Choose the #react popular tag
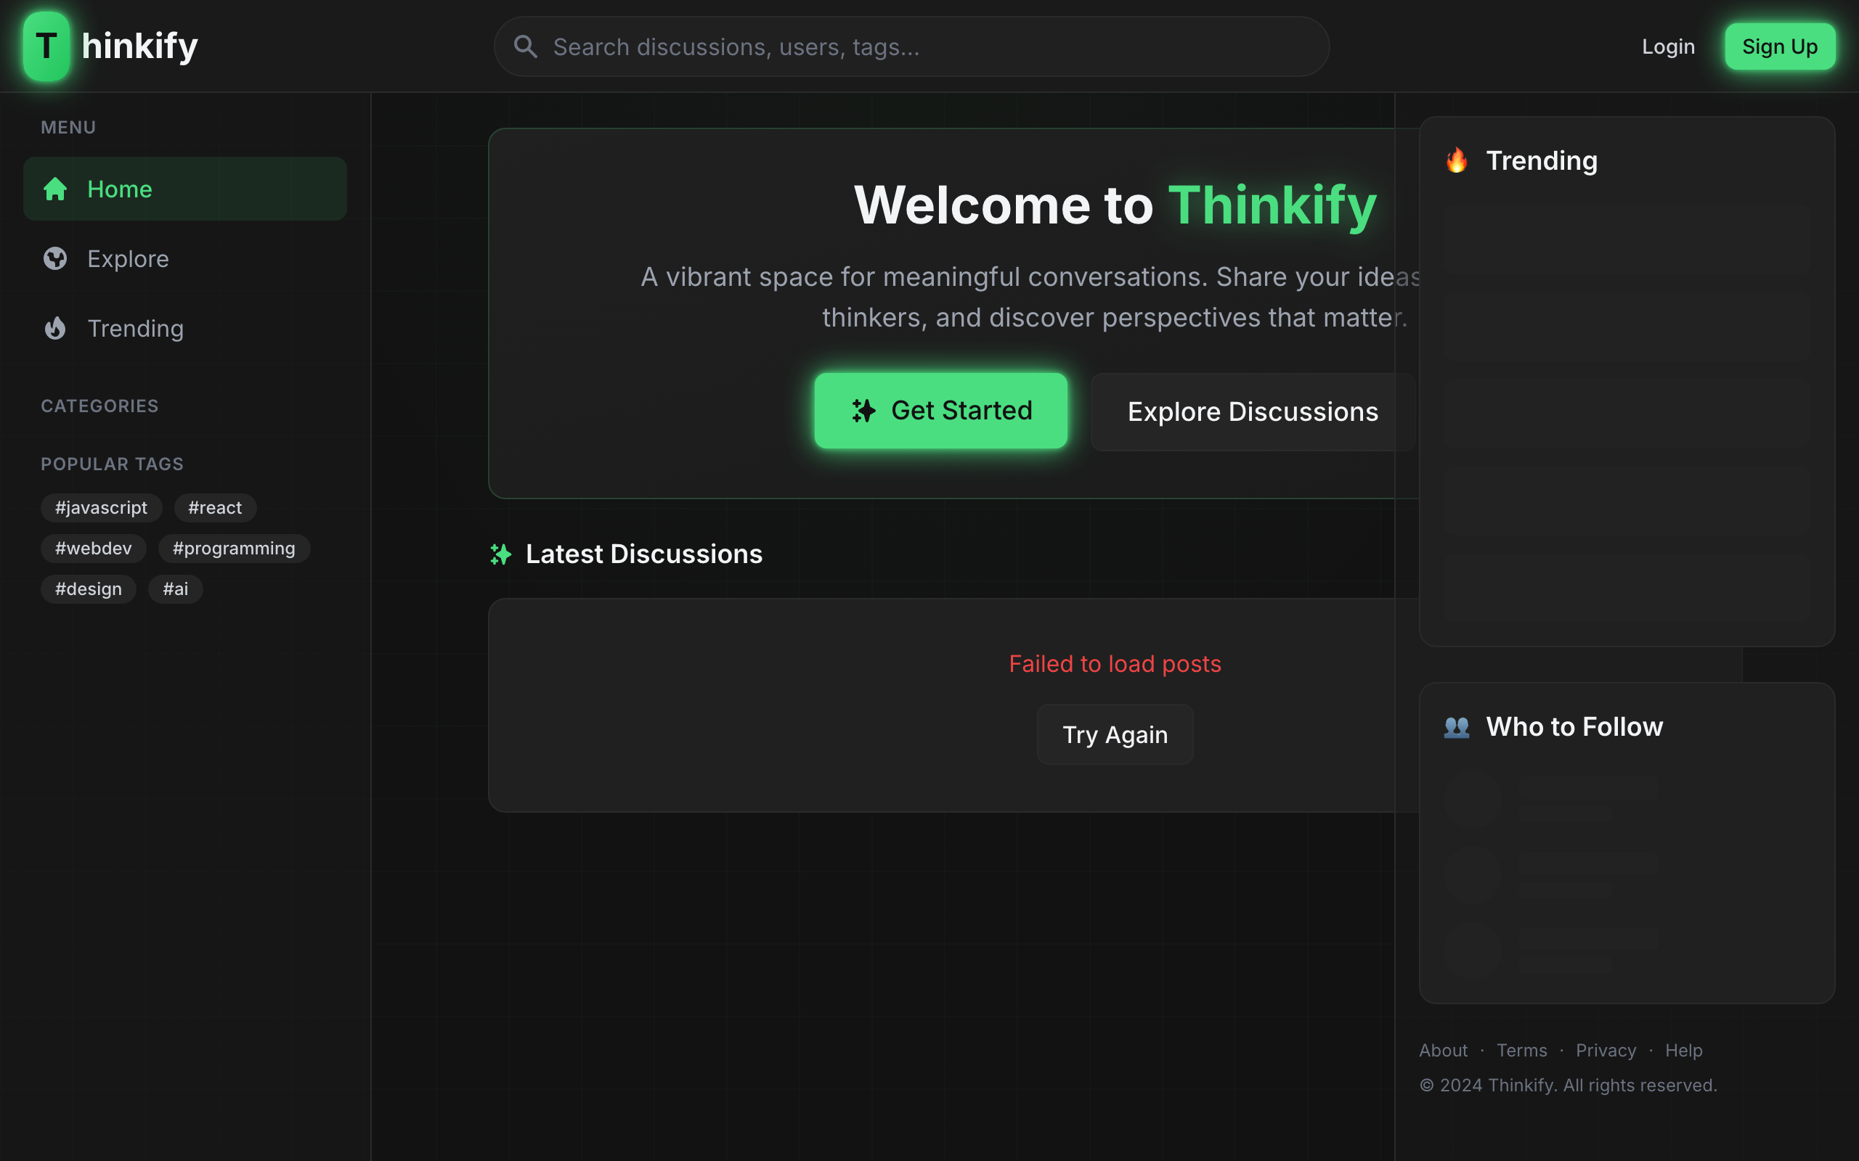The height and width of the screenshot is (1161, 1859). pos(215,507)
